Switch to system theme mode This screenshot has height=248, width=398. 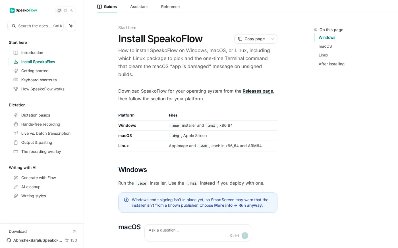pos(59,10)
